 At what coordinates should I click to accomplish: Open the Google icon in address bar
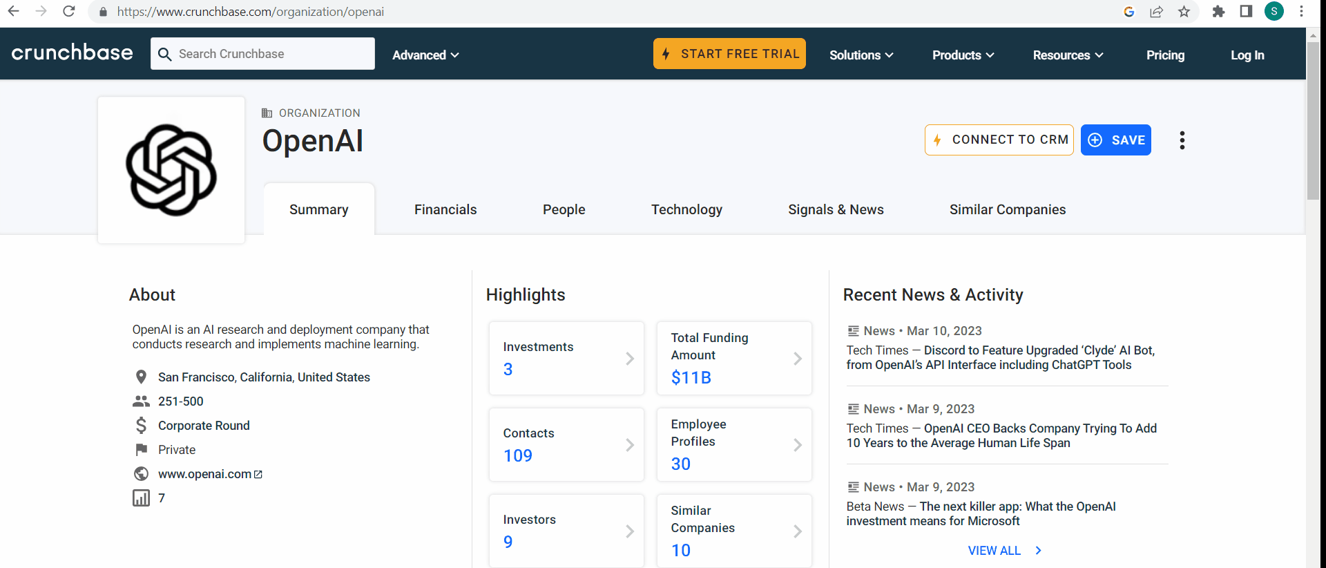coord(1129,12)
